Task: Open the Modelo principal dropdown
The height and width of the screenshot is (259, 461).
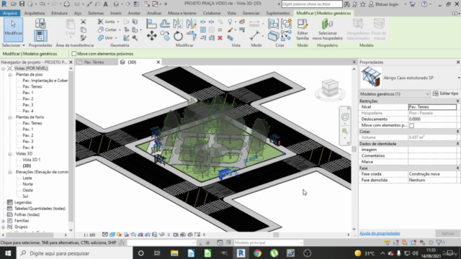Action: (268, 242)
